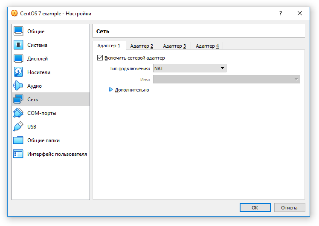
Task: Select the Общие папки folder icon
Action: pyautogui.click(x=18, y=140)
